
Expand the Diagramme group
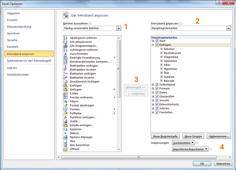[x=161, y=57]
